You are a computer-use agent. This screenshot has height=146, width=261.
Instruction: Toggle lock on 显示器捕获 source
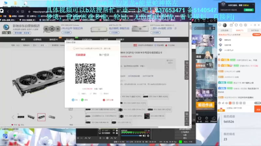click(x=117, y=133)
